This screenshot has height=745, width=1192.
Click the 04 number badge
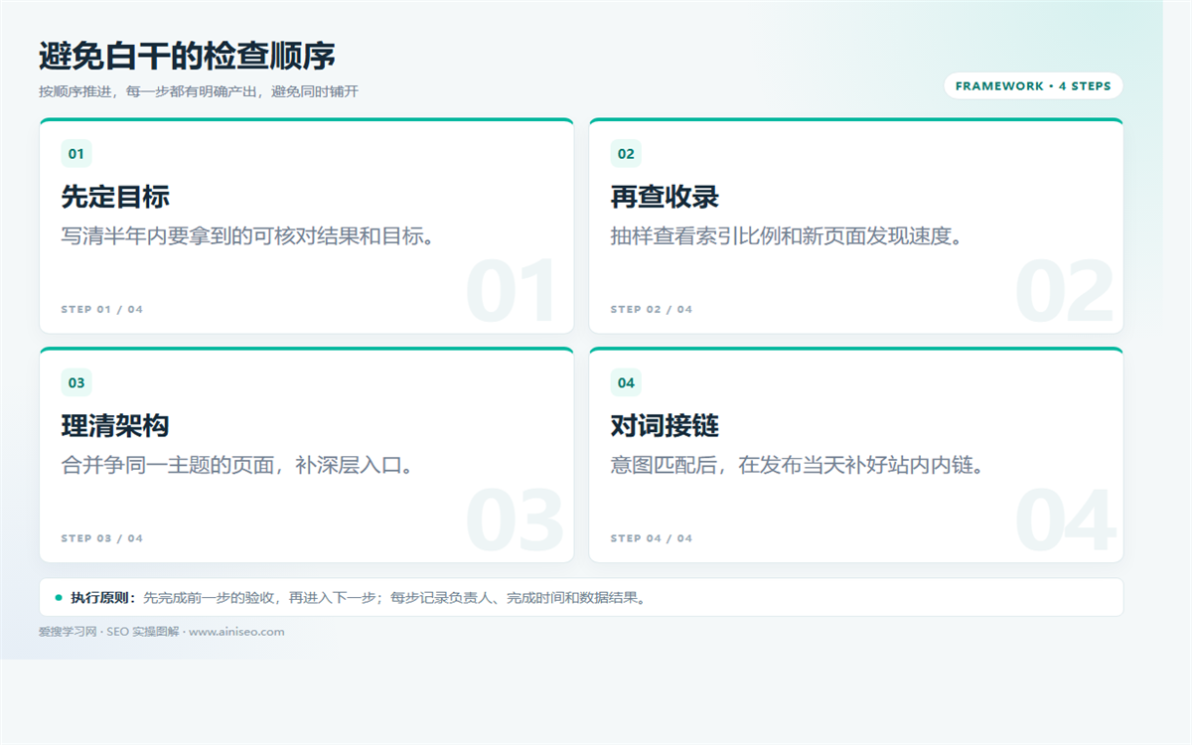coord(626,382)
